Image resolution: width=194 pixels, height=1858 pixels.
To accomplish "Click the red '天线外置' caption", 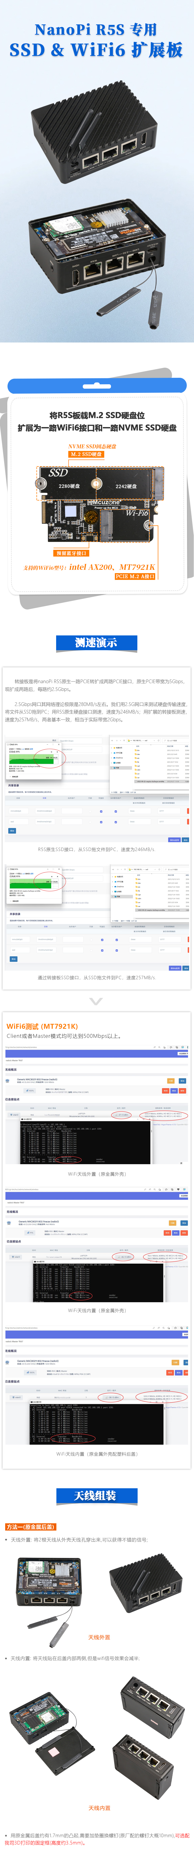I will [x=99, y=1637].
